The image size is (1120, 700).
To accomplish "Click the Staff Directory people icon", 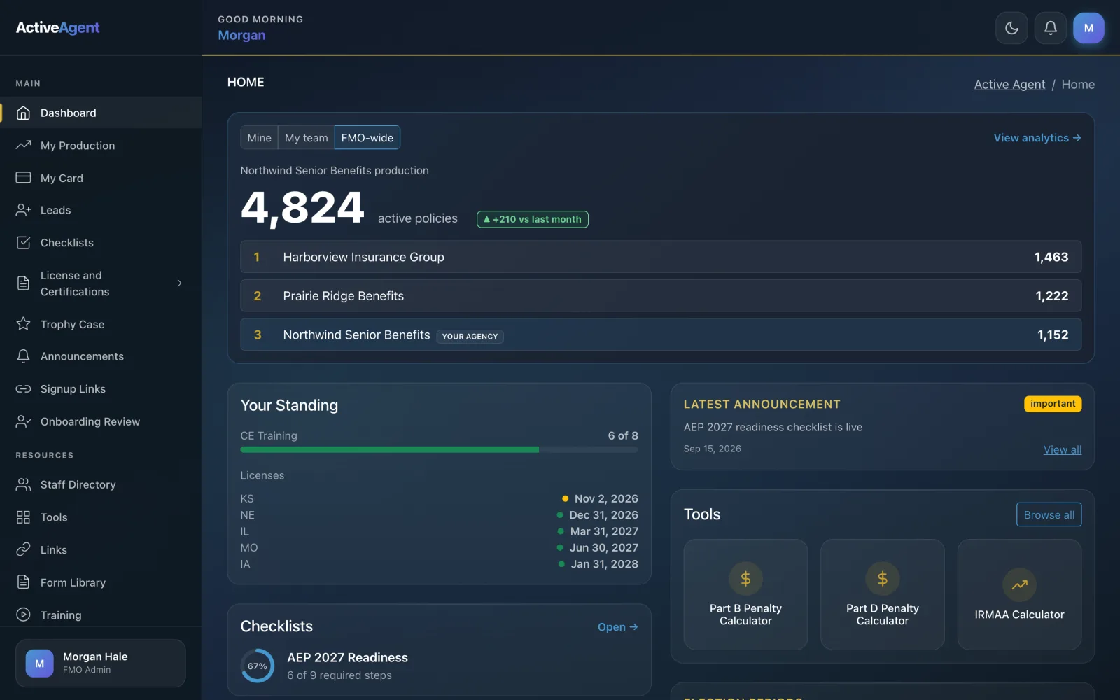I will tap(23, 484).
